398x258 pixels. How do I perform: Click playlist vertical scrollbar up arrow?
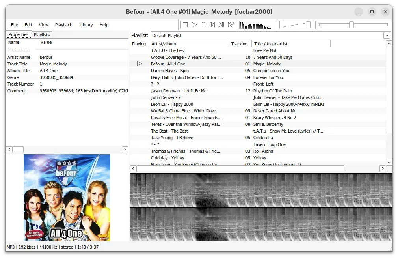tap(389, 44)
